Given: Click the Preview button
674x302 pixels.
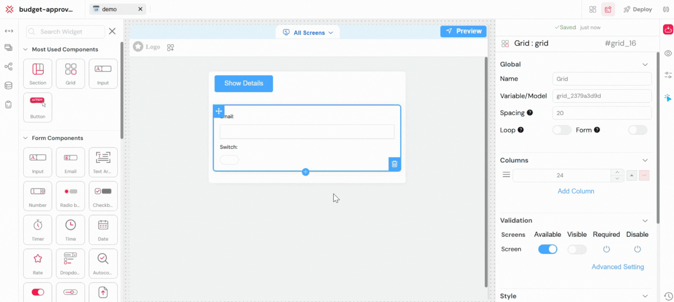Looking at the screenshot, I should pos(463,31).
